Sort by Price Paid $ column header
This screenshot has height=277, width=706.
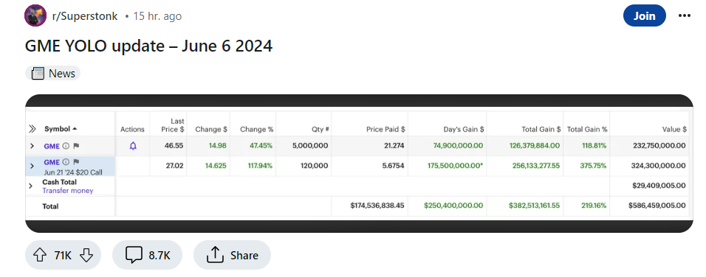(x=385, y=130)
